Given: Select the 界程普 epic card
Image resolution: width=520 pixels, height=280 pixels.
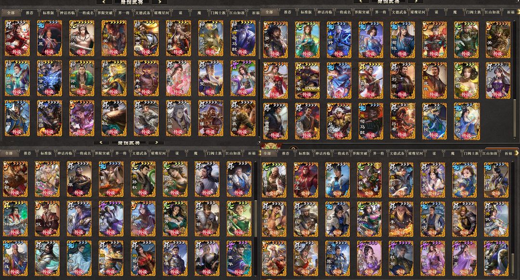Looking at the screenshot, I should [369, 180].
